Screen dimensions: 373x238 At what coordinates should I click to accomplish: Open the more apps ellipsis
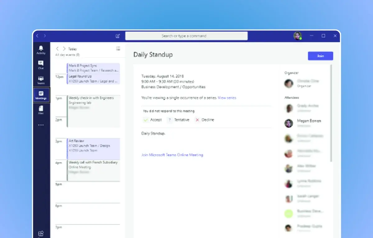click(41, 125)
